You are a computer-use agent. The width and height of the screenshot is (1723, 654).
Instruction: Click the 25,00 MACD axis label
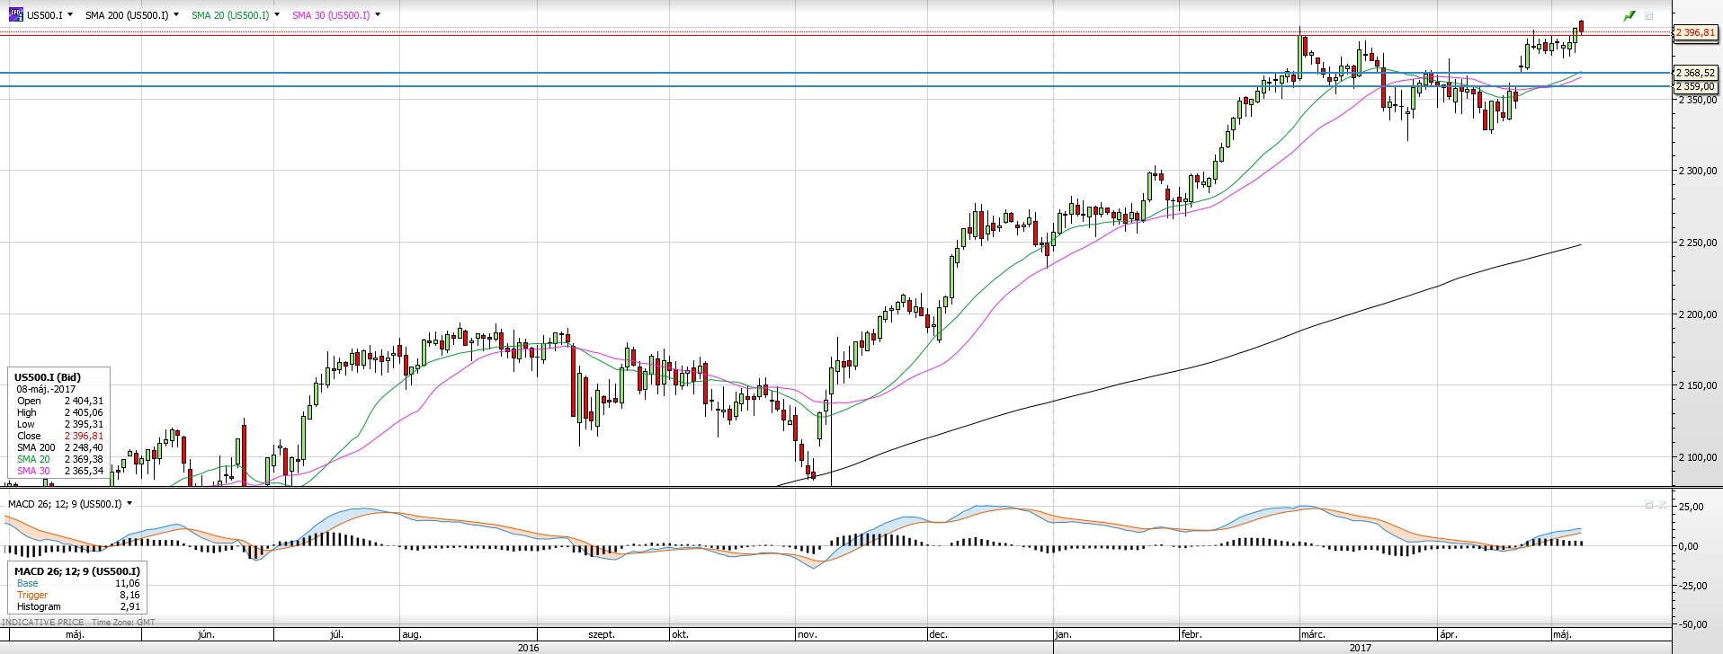1690,507
